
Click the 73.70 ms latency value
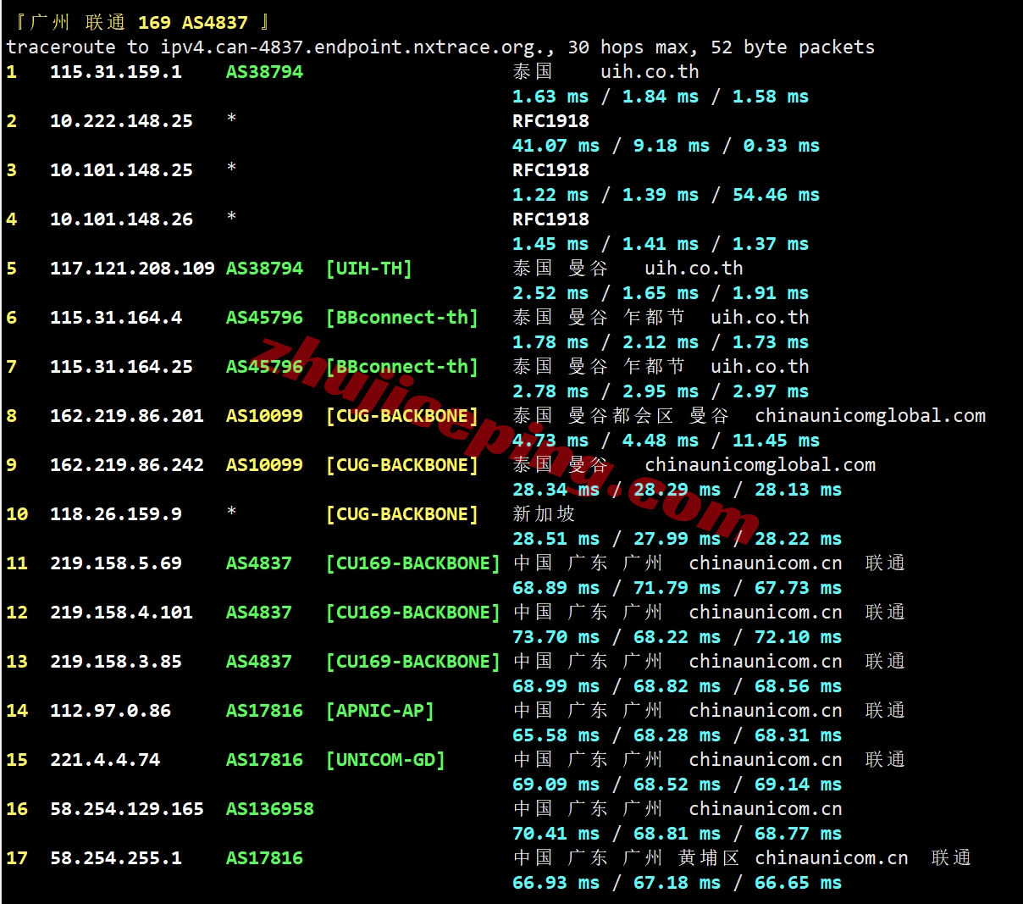(556, 636)
